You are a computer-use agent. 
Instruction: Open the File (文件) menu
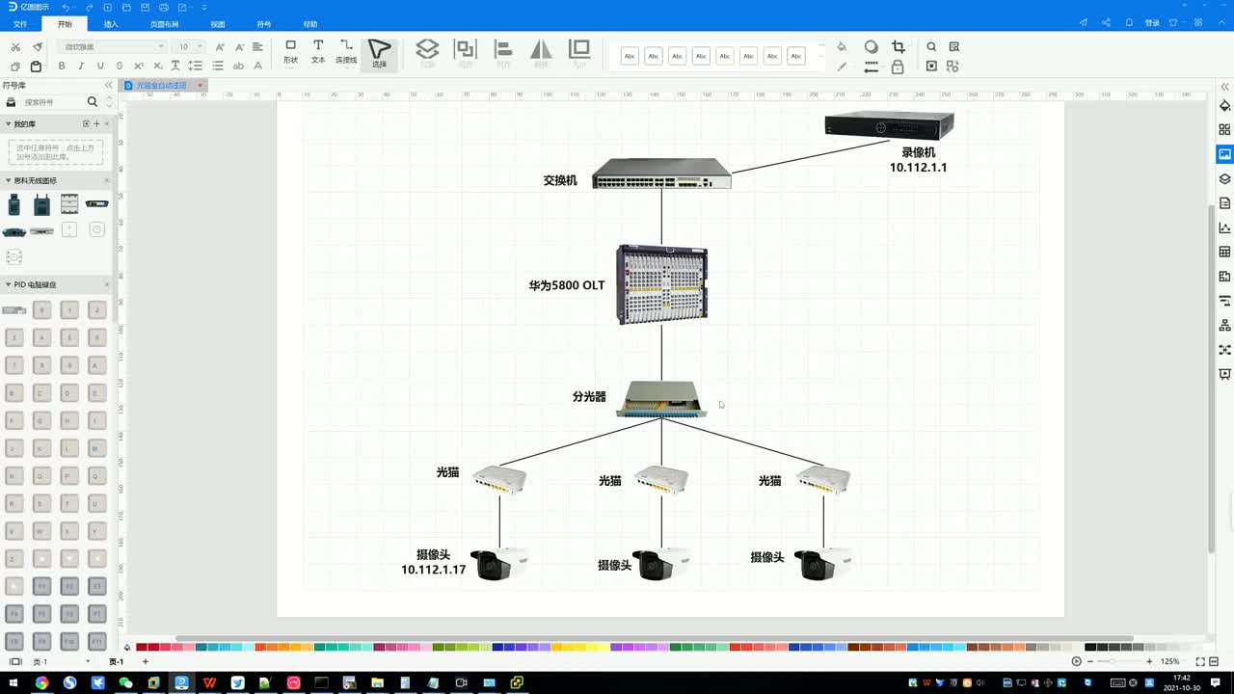pos(20,24)
